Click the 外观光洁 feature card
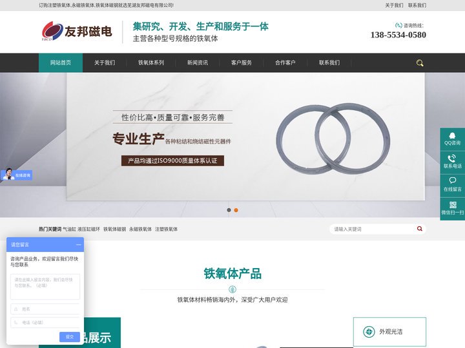The height and width of the screenshot is (348, 465). [389, 332]
